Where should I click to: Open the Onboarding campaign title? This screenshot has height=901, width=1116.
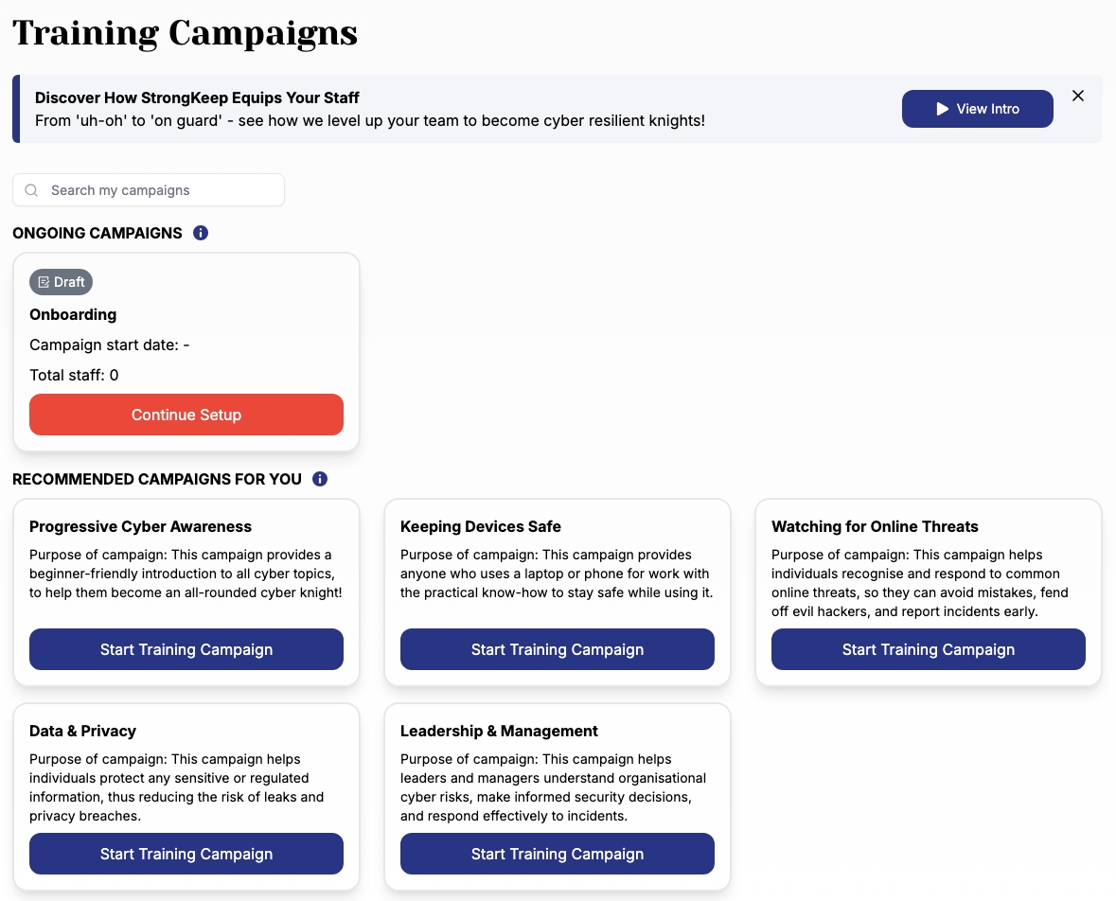[73, 314]
